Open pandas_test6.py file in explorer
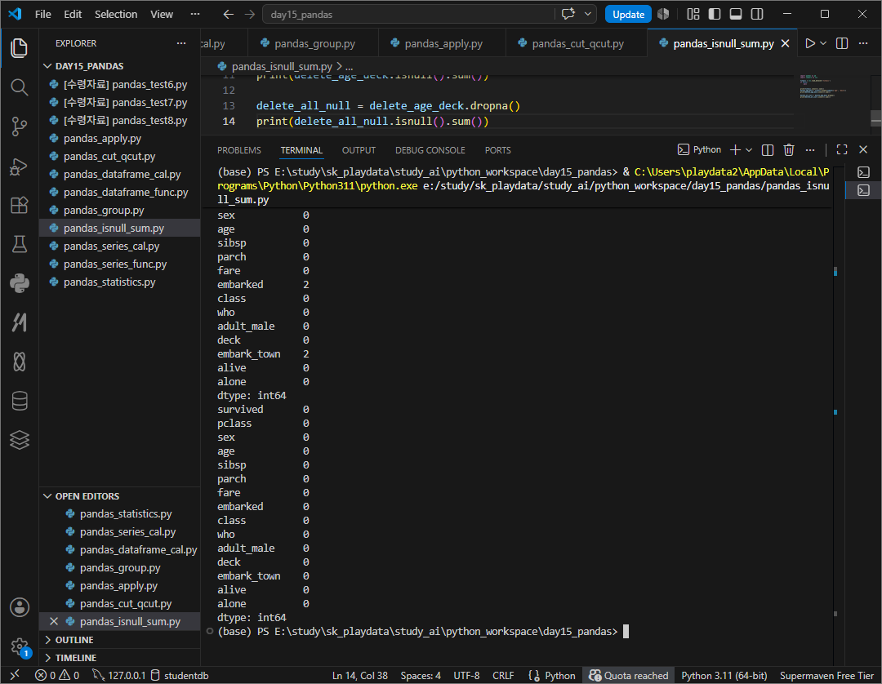 (120, 84)
